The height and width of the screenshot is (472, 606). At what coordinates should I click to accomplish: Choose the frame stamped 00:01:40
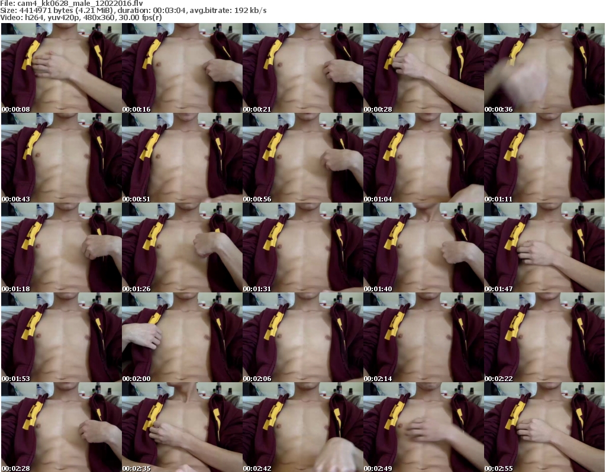click(x=424, y=248)
